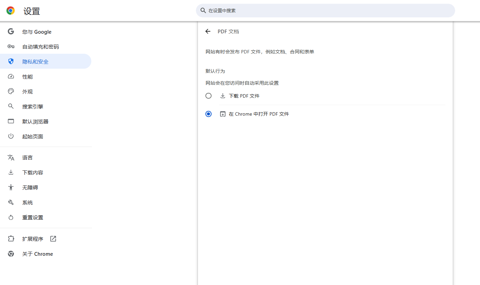Click the key icon for 自动填充和密码
Image resolution: width=480 pixels, height=285 pixels.
11,47
